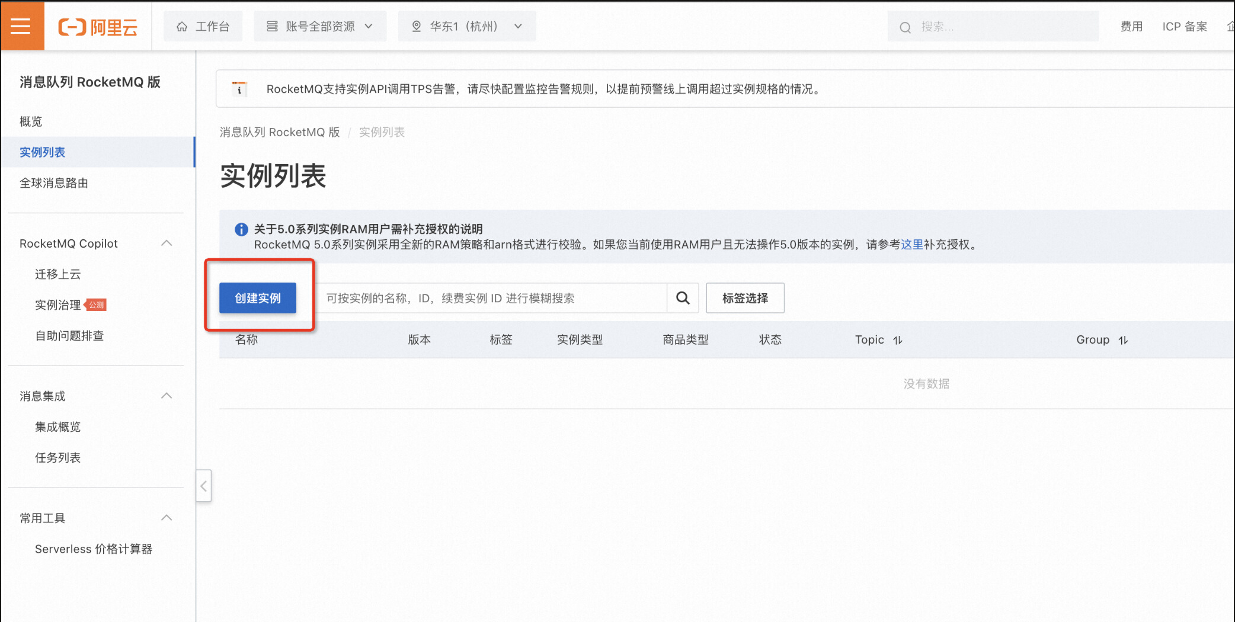
Task: Click the 没有数据 empty text
Action: click(926, 384)
